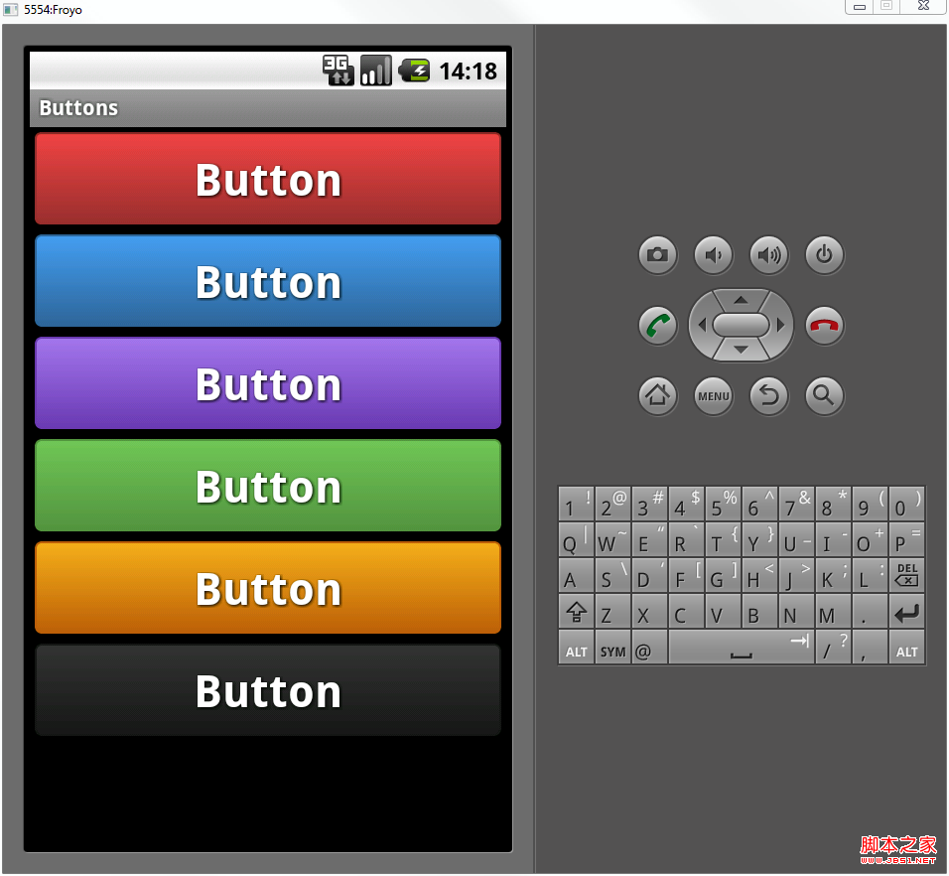Image resolution: width=949 pixels, height=876 pixels.
Task: Tap the purple Button
Action: (x=268, y=383)
